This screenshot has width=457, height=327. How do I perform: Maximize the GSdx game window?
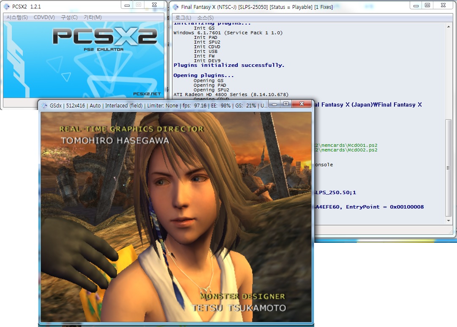(x=286, y=104)
